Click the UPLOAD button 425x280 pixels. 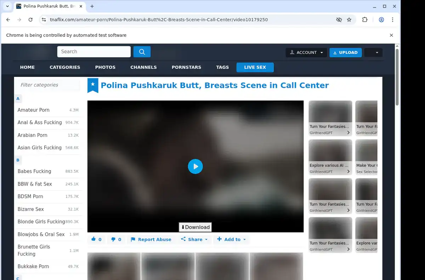(346, 52)
